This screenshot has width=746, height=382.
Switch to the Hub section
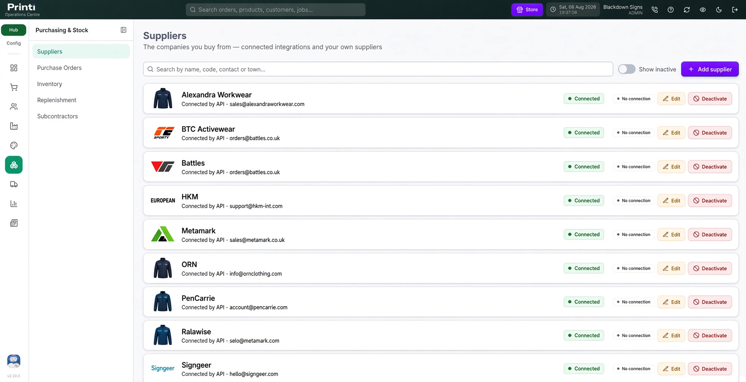point(14,30)
